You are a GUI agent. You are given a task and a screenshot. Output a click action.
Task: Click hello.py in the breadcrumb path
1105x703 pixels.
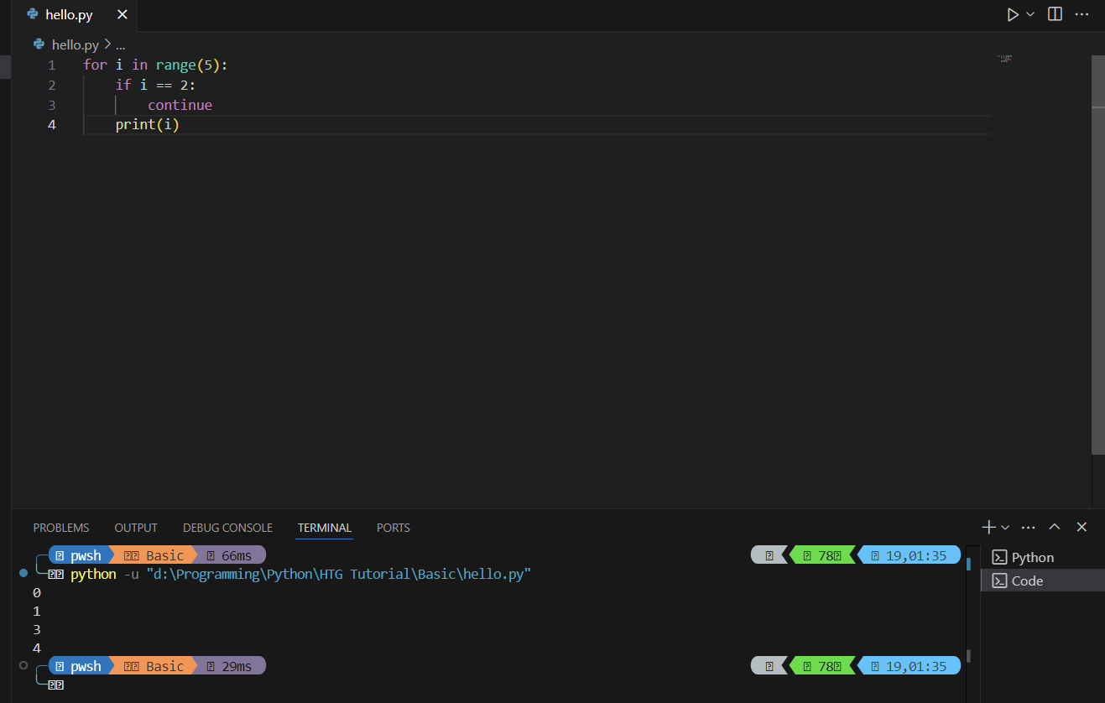75,44
